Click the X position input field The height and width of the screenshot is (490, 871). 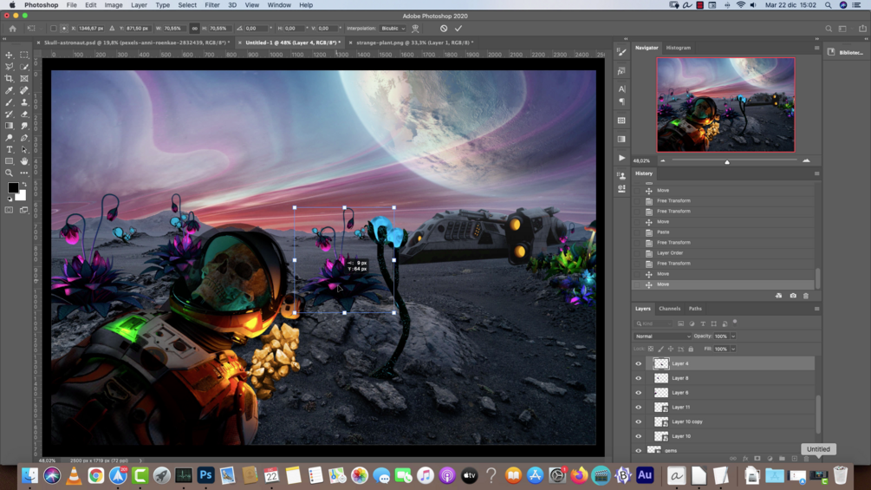[x=90, y=29]
